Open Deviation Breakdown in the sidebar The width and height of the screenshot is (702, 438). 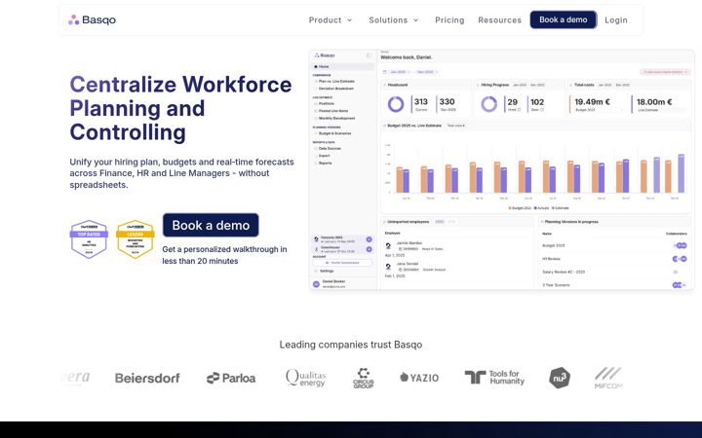[335, 89]
